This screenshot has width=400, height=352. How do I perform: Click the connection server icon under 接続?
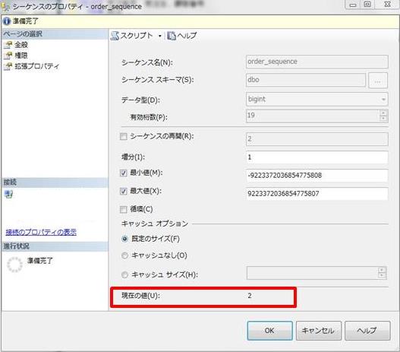click(x=9, y=195)
